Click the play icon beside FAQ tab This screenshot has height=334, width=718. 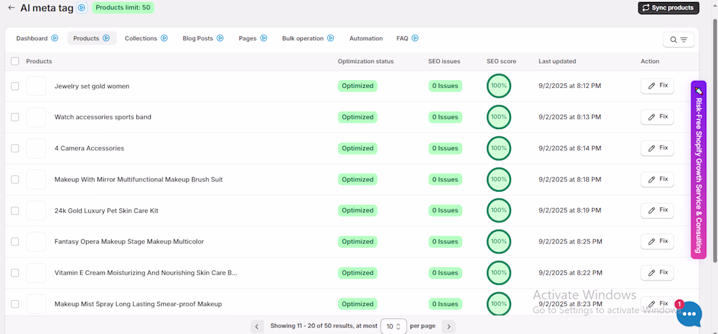pos(415,38)
